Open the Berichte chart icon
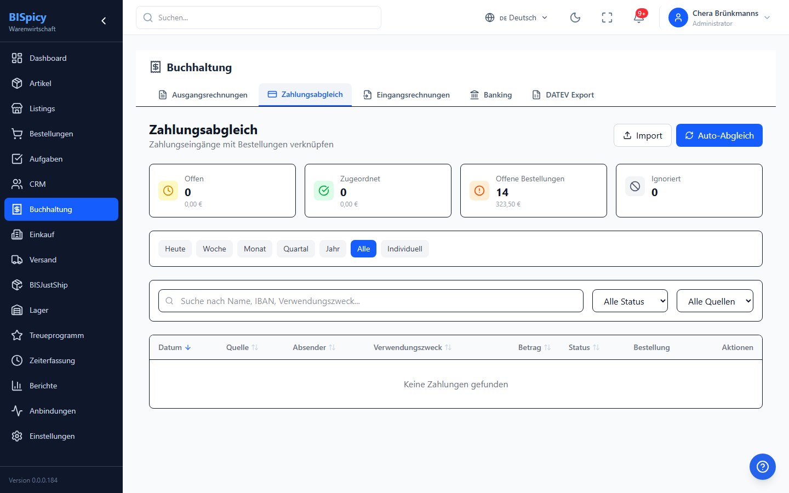 (17, 386)
